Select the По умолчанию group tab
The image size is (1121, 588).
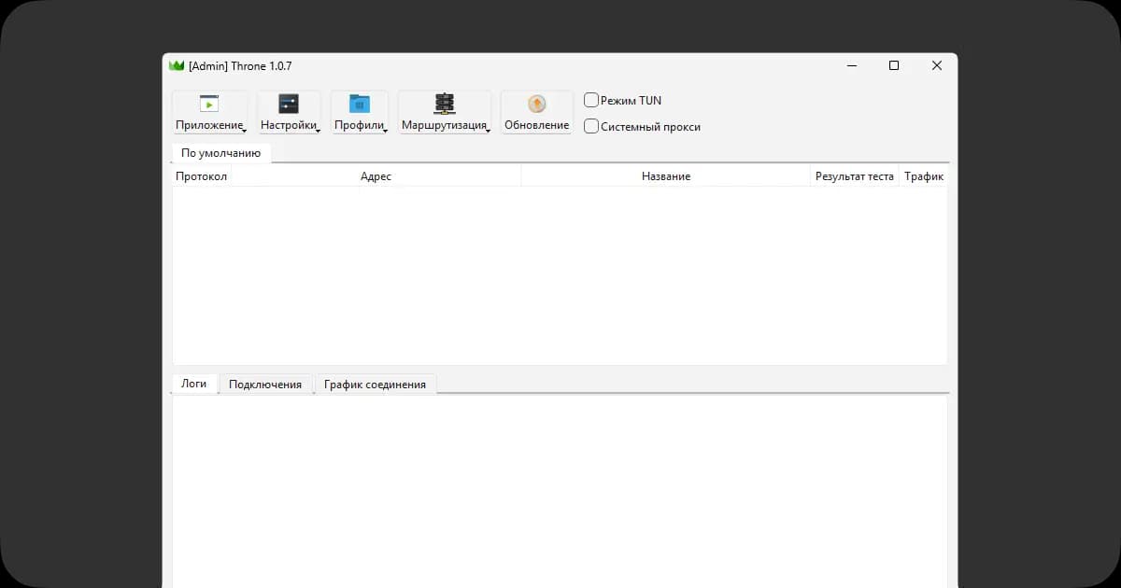click(221, 153)
